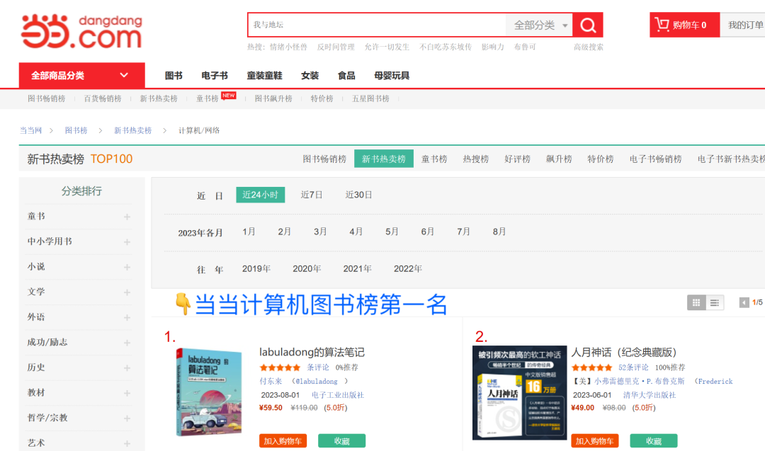
Task: Click the star rating of 人月神话
Action: coord(592,367)
